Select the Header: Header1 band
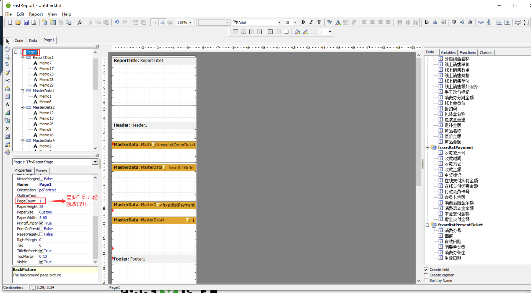The image size is (531, 293). 154,125
